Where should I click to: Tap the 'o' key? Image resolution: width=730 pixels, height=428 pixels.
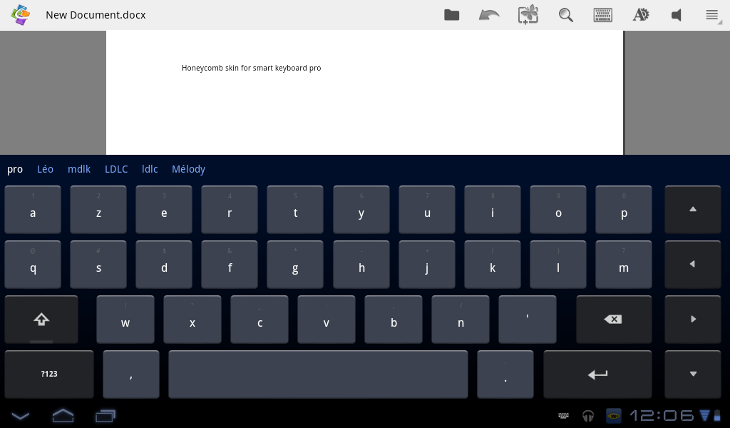[558, 210]
